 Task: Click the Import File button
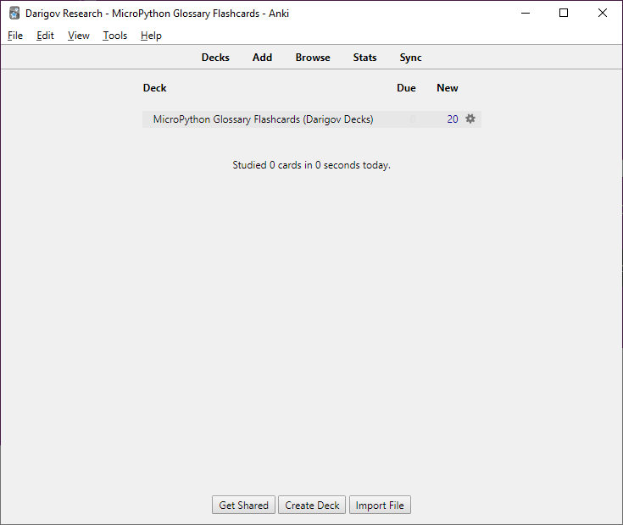(x=380, y=505)
